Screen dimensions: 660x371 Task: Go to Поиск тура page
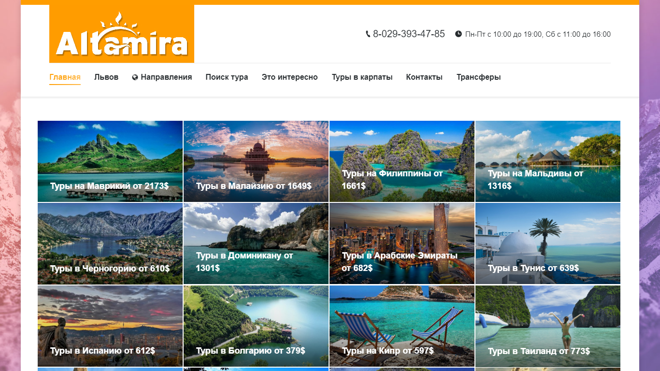pos(227,77)
